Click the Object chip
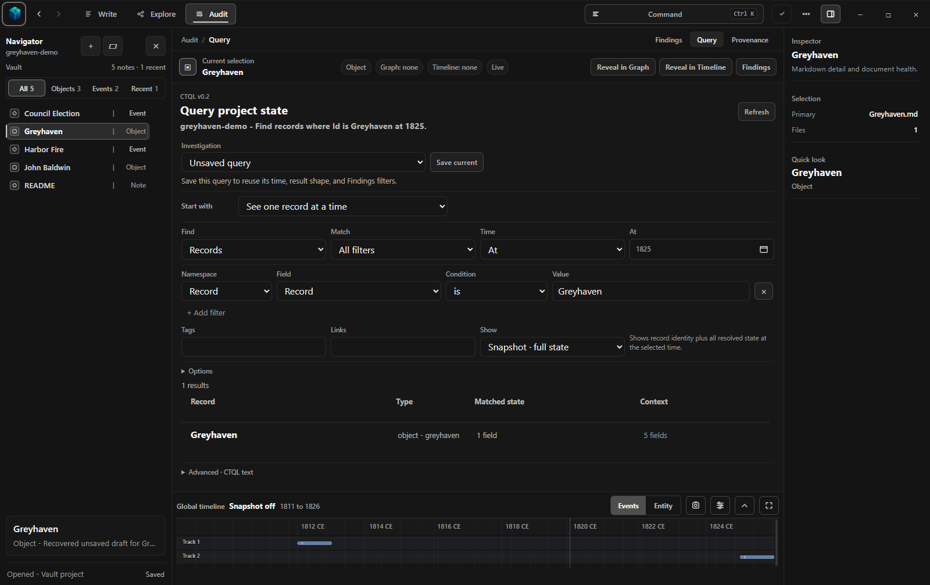 [356, 67]
